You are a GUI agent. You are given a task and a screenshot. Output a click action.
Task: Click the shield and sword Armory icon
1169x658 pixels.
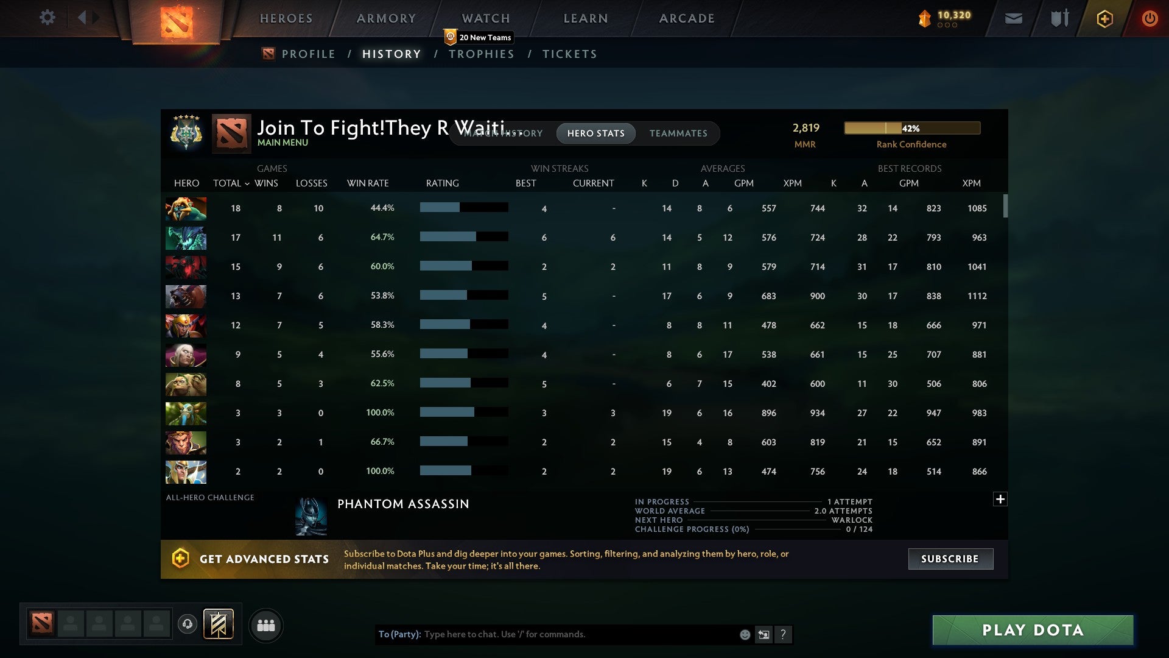point(1058,18)
